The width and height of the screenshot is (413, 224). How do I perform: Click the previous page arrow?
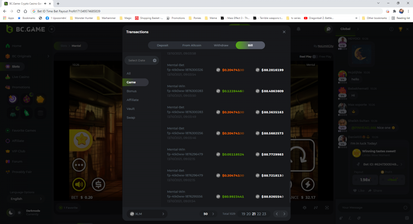click(x=277, y=214)
